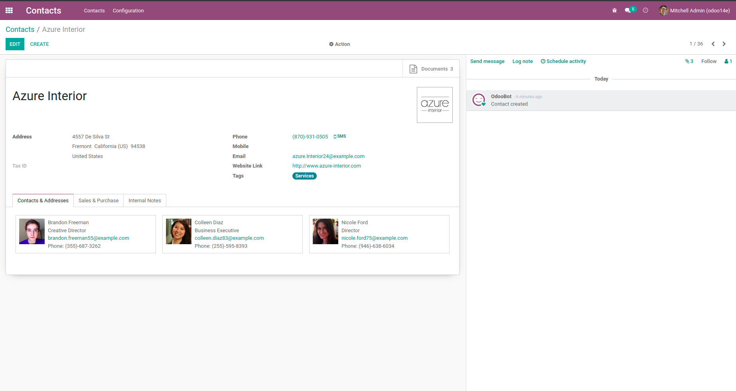Open the azure-interior.com website link
Screen dimensions: 736x391
(x=327, y=166)
